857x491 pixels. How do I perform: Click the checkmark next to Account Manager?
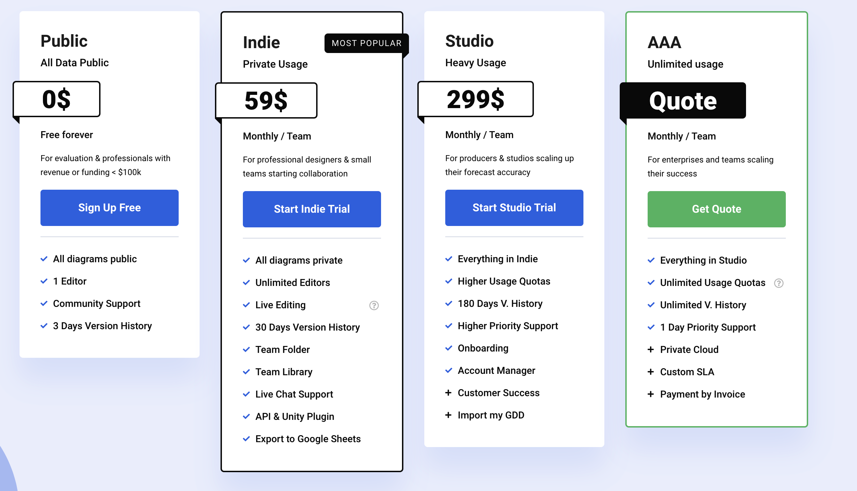click(x=449, y=370)
